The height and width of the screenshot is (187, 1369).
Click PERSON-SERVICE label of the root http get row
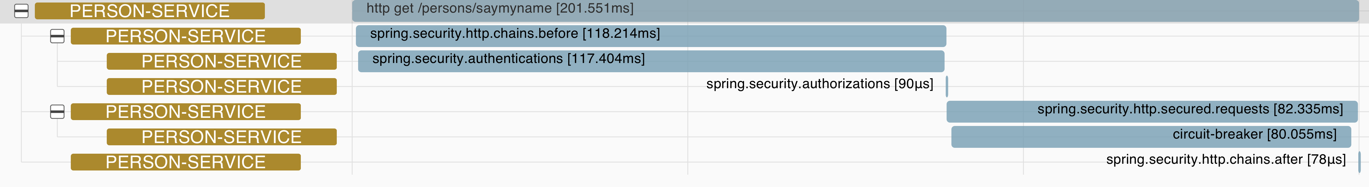coord(149,11)
